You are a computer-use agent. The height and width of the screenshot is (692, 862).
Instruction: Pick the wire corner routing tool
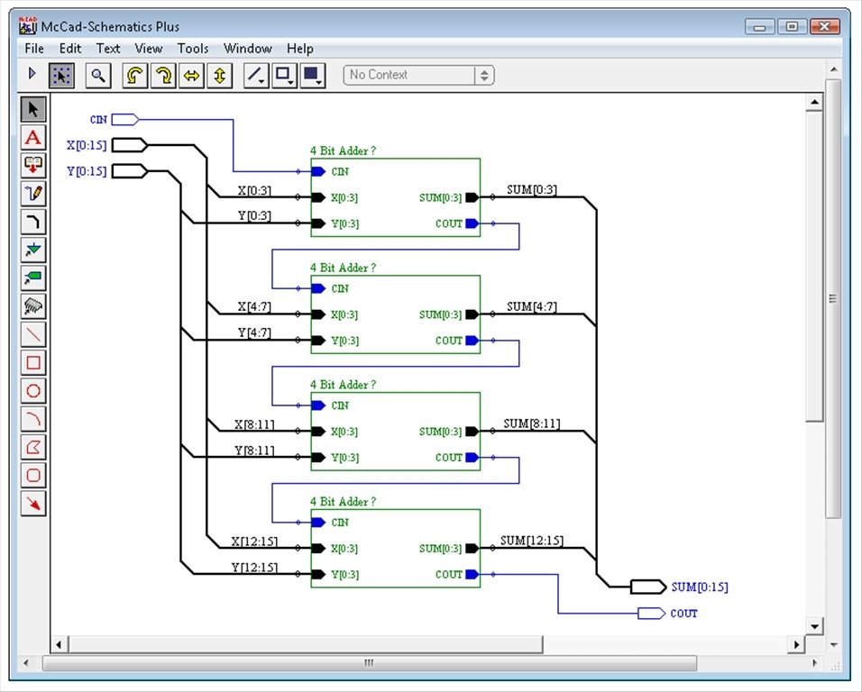click(x=33, y=222)
